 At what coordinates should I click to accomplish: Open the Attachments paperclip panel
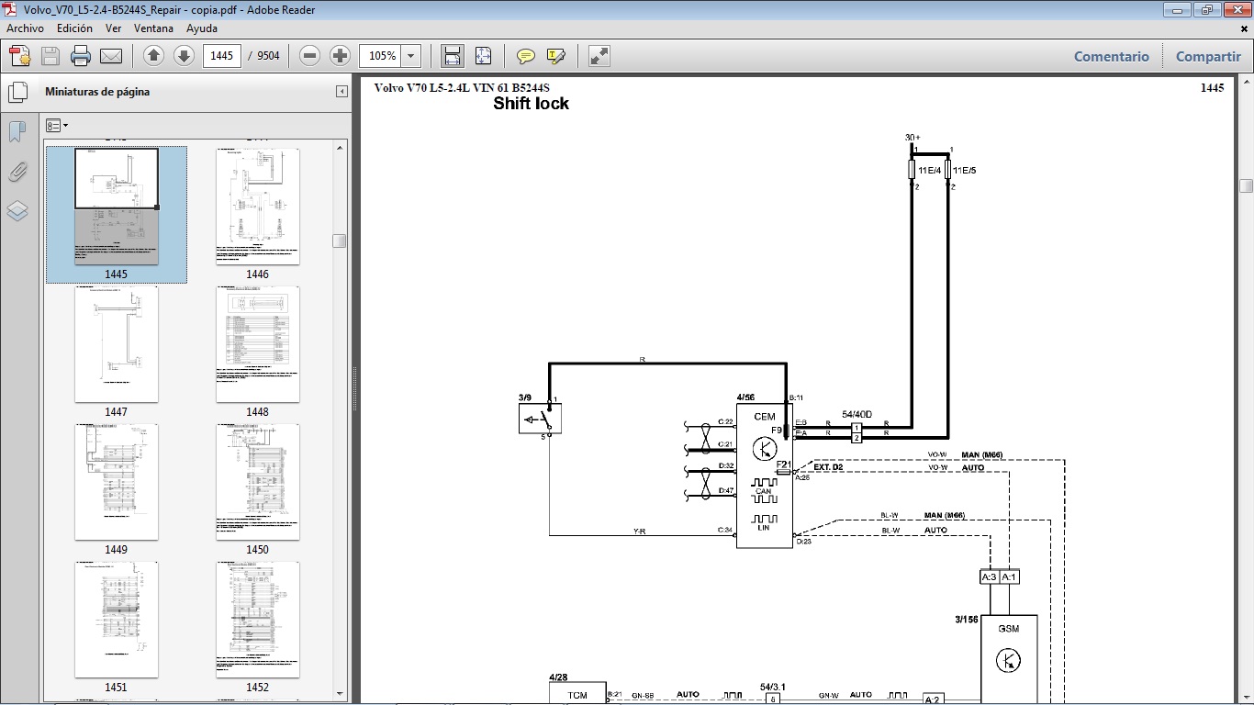pyautogui.click(x=17, y=172)
